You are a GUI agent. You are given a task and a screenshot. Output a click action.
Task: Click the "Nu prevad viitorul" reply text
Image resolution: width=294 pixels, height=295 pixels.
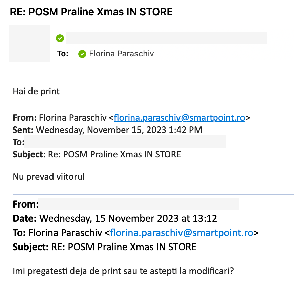click(x=48, y=176)
